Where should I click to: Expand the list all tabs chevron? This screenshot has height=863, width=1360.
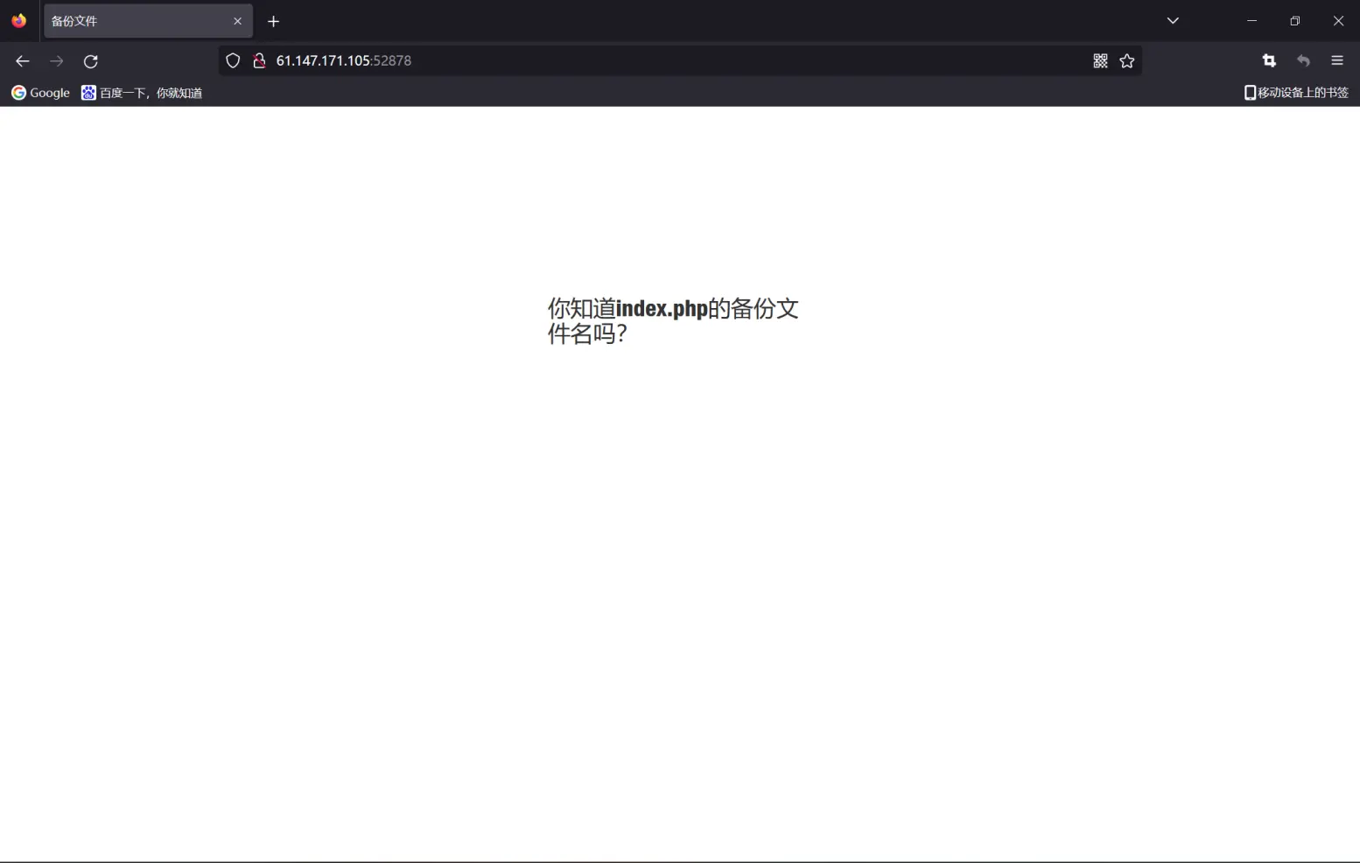tap(1173, 21)
